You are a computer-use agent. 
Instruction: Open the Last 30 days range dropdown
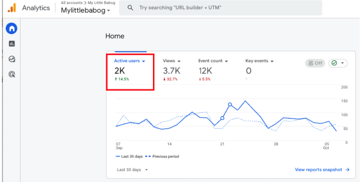tap(132, 170)
